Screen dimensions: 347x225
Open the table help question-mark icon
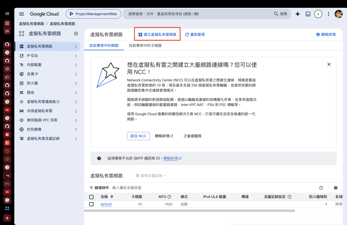click(x=321, y=188)
